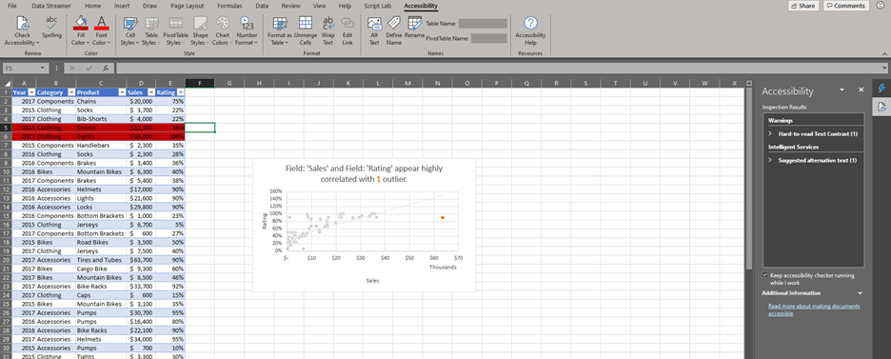Click the accessibility document side pane icon
Viewport: 891px width, 359px height.
coord(881,107)
